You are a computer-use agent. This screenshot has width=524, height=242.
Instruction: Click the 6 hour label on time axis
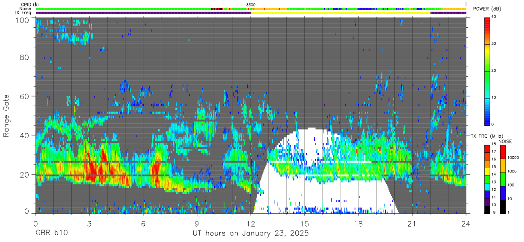coord(143,223)
